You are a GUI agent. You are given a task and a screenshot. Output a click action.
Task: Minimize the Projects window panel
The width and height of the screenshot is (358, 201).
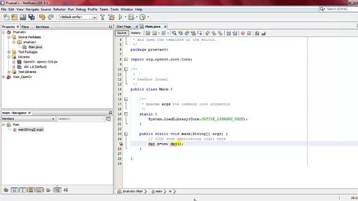click(111, 27)
